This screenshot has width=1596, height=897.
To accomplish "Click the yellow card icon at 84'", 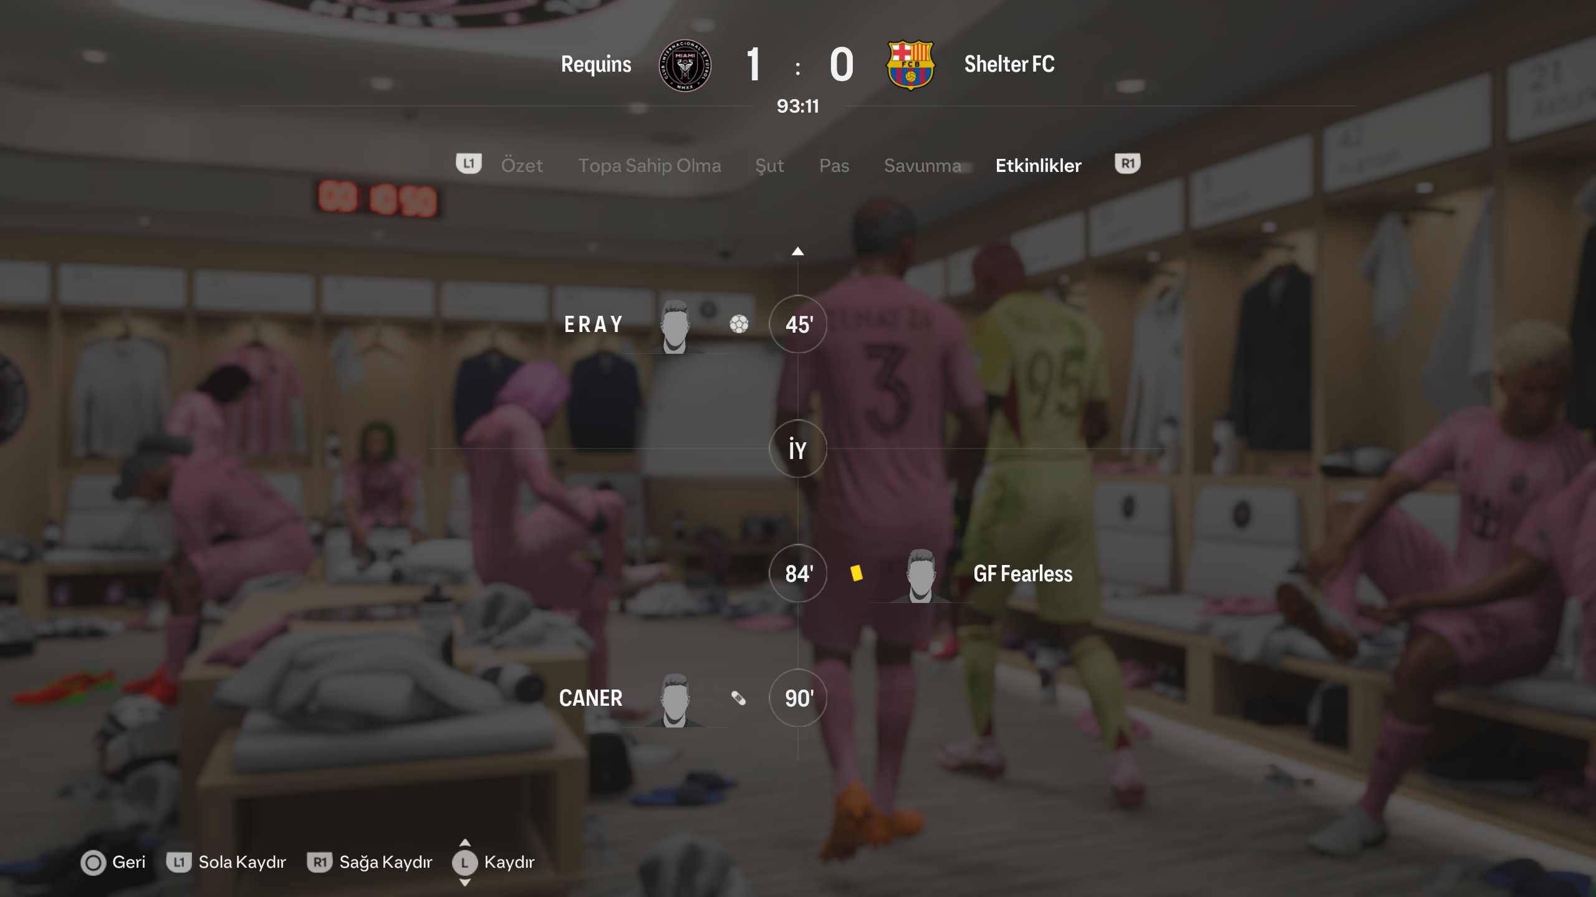I will (x=857, y=573).
